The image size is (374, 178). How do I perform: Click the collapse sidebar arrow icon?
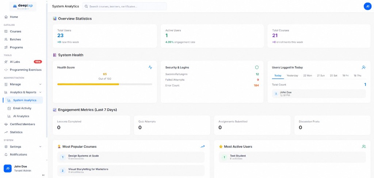[43, 175]
